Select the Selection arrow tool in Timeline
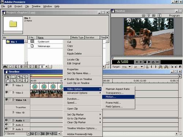183x137 pixels. pyautogui.click(x=8, y=77)
